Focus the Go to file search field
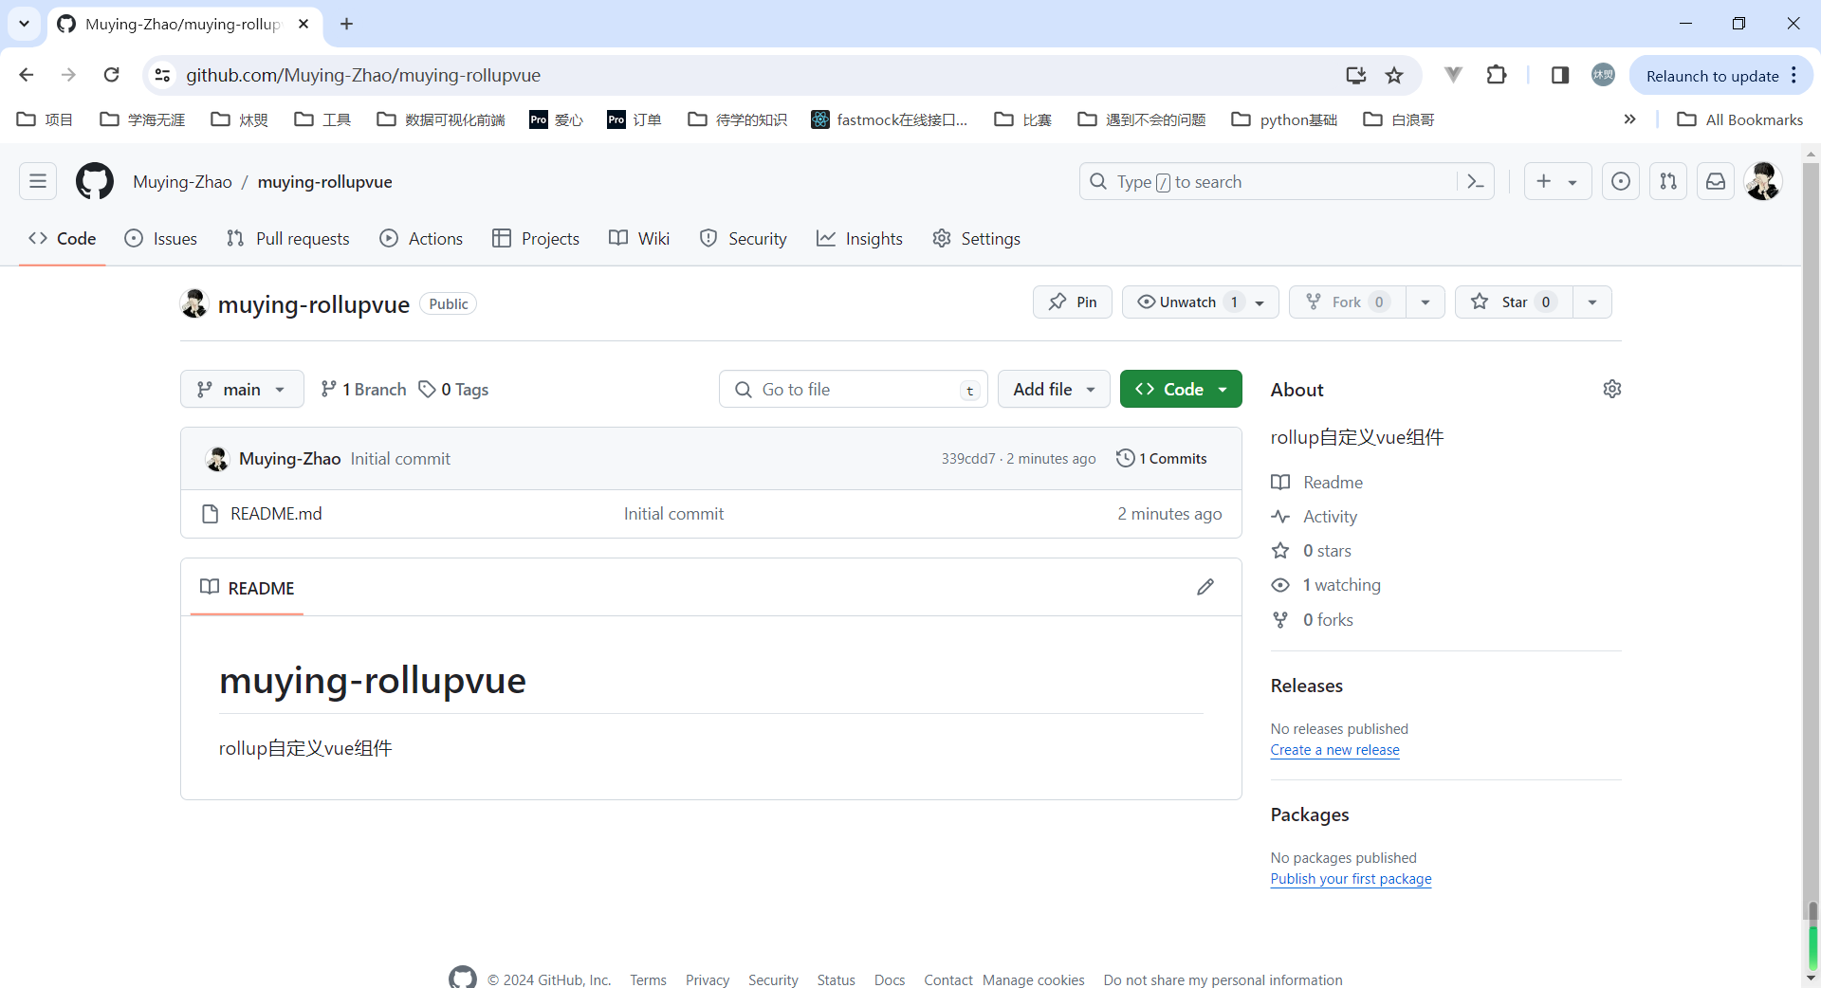Screen dimensions: 1821x988 pyautogui.click(x=854, y=389)
